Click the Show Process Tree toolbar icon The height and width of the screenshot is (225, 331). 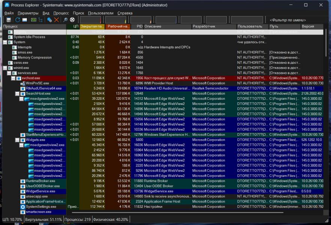pyautogui.click(x=40, y=20)
